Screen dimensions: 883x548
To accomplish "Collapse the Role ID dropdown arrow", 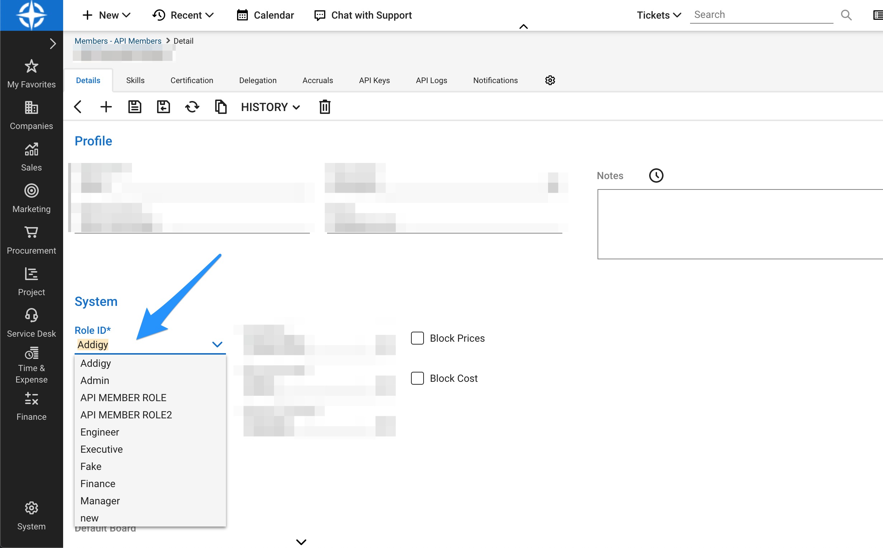I will point(217,344).
